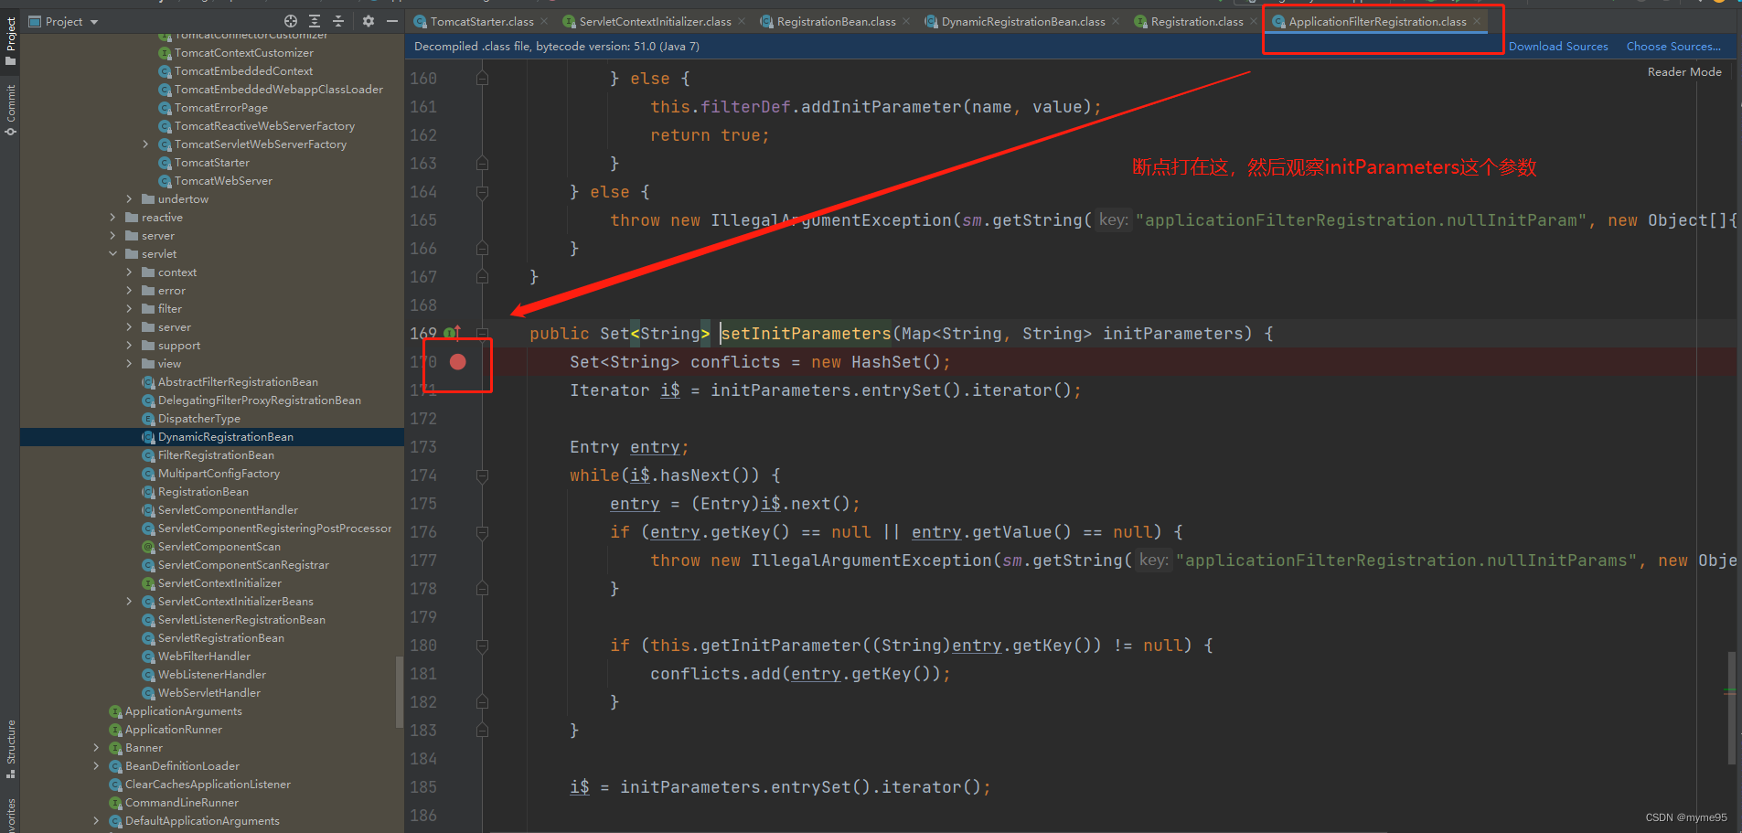Open the Commit tool window from sidebar
1742x833 pixels.
click(x=11, y=106)
